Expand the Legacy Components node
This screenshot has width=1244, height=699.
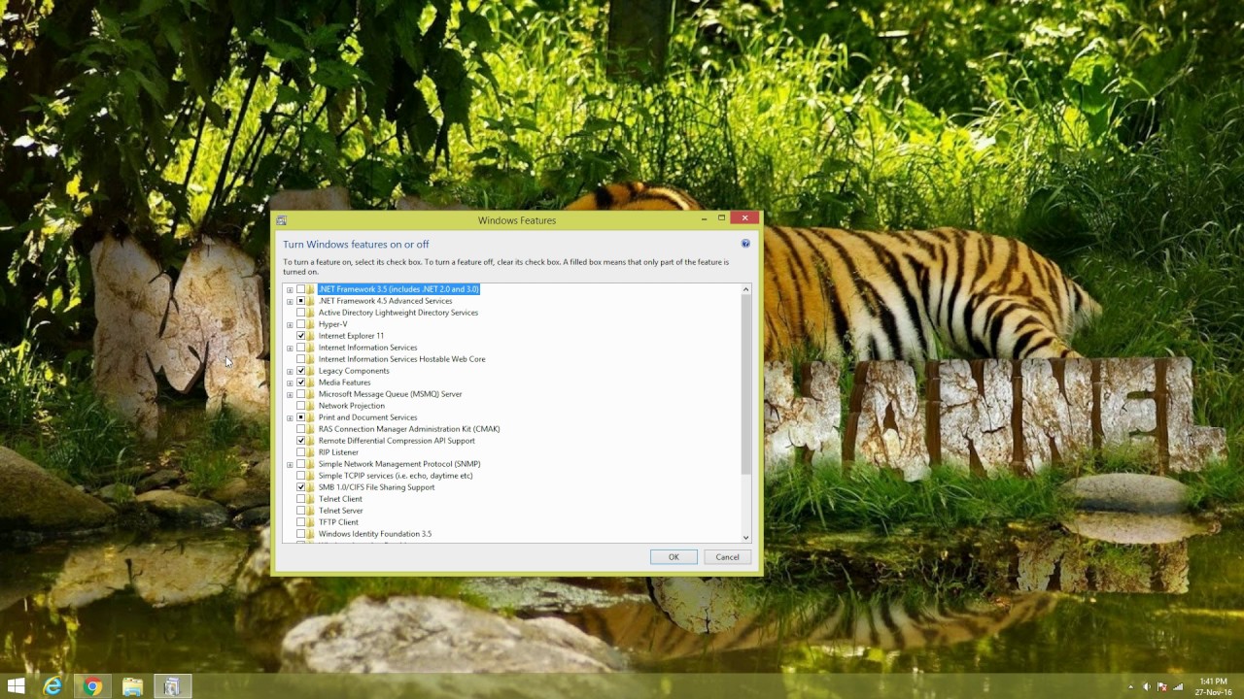290,371
